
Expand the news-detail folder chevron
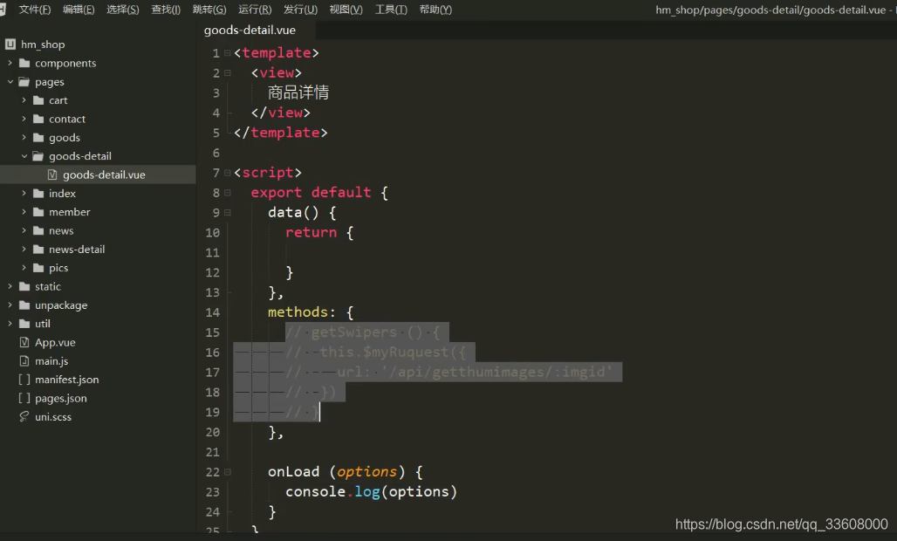(x=24, y=250)
